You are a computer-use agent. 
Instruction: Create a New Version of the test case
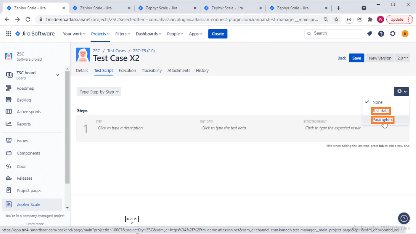coord(380,58)
